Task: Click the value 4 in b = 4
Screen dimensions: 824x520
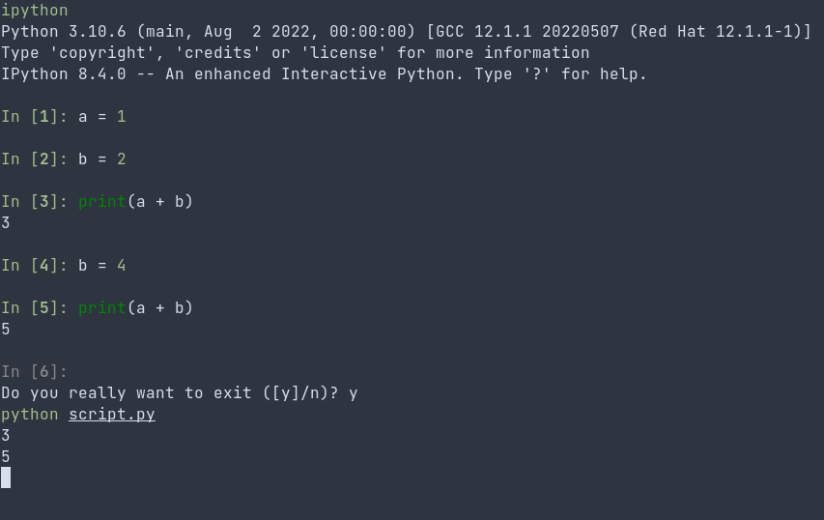Action: pos(122,265)
